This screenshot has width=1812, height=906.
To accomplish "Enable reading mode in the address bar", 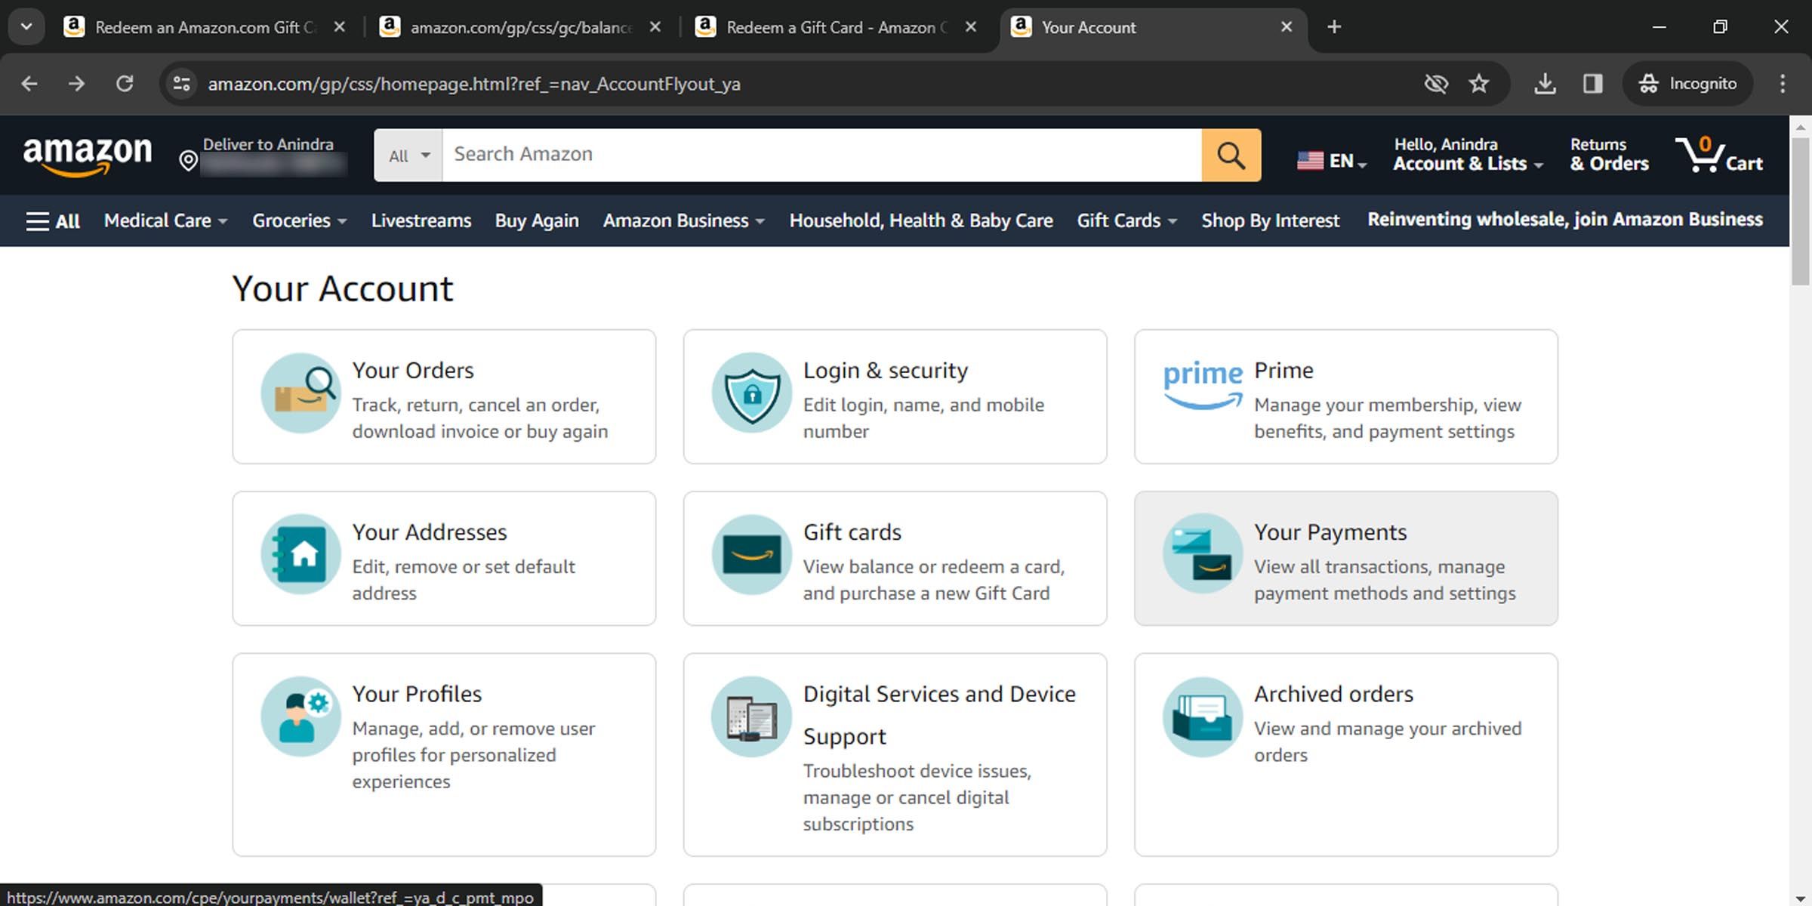I will (x=1592, y=83).
